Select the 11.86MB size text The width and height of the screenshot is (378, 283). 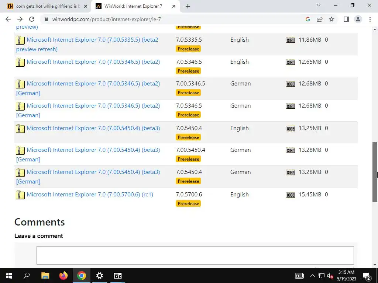tap(310, 40)
